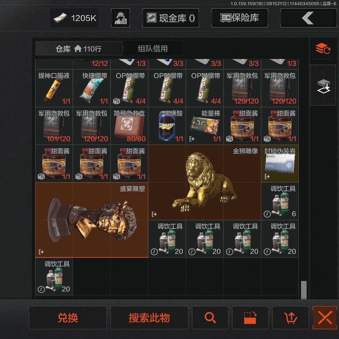The image size is (339, 339).
Task: Open the 组队借用 tab
Action: (153, 49)
